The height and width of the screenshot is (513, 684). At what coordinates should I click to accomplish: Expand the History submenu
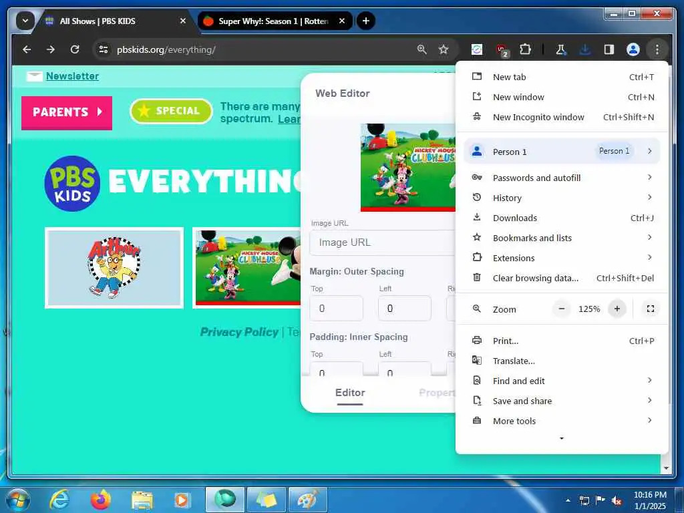[562, 198]
